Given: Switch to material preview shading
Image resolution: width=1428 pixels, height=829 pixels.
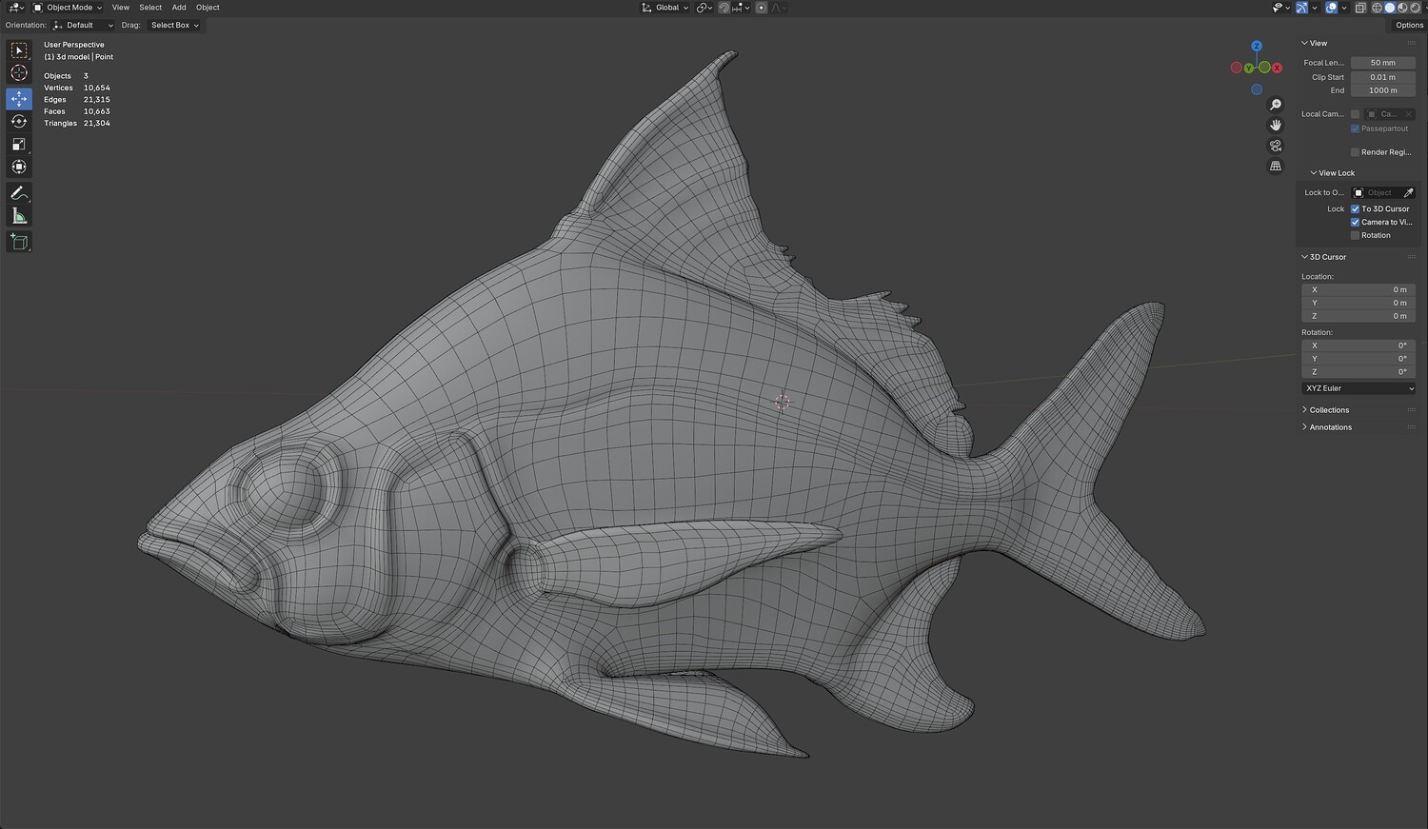Looking at the screenshot, I should pyautogui.click(x=1401, y=8).
